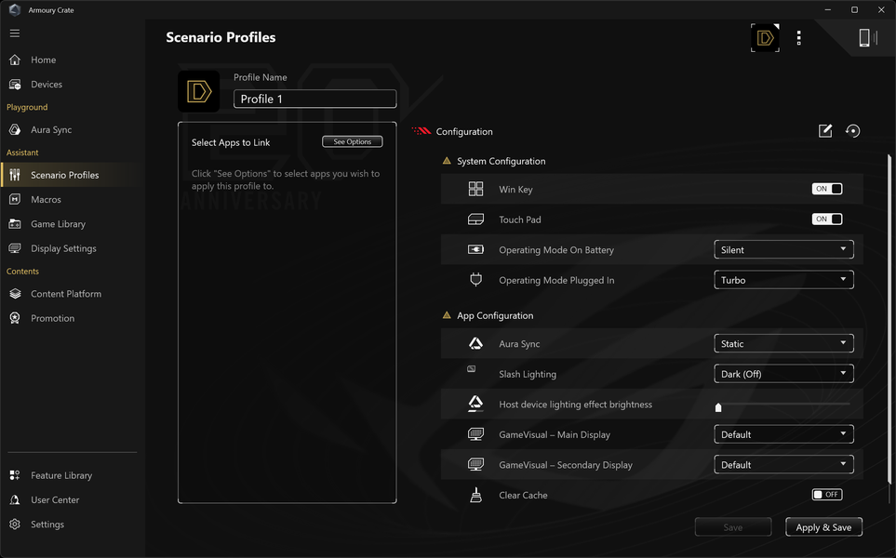The image size is (896, 558).
Task: Open the GameVisual Secondary Display dropdown
Action: pyautogui.click(x=783, y=465)
